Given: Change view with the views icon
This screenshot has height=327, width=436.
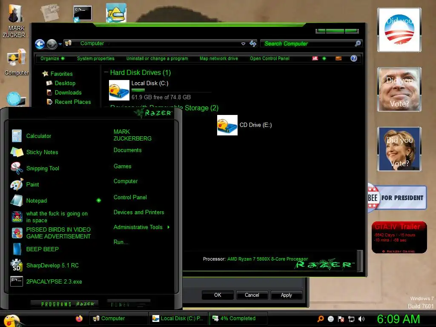Looking at the screenshot, I should (x=315, y=58).
